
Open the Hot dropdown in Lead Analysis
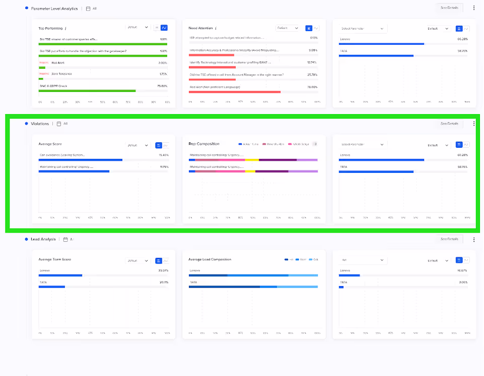click(x=363, y=260)
